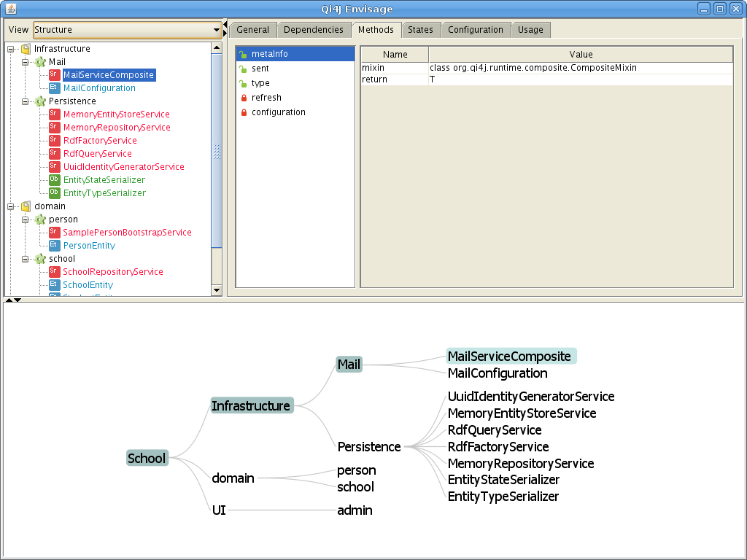Click the split pane collapse-up arrow

8,300
